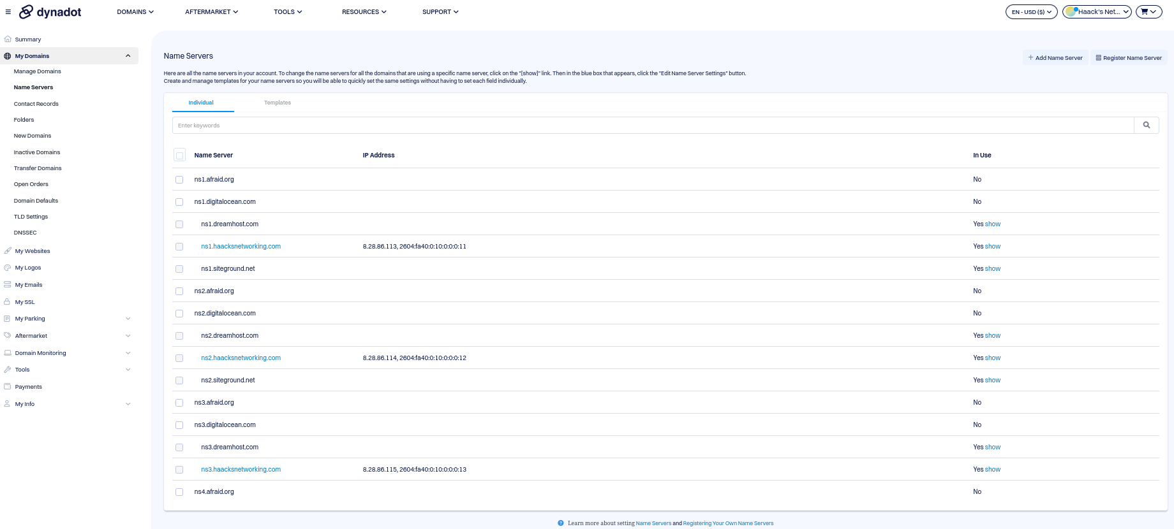
Task: Switch to the Templates tab
Action: pyautogui.click(x=277, y=103)
